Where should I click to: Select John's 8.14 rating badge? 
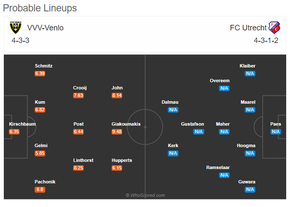[117, 95]
